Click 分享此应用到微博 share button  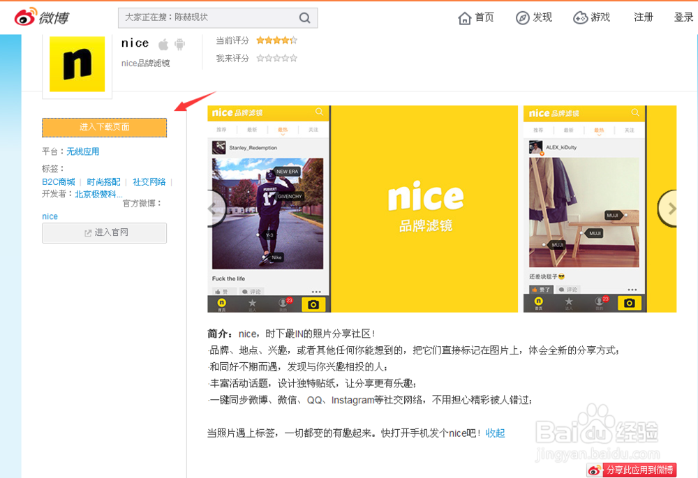(632, 470)
